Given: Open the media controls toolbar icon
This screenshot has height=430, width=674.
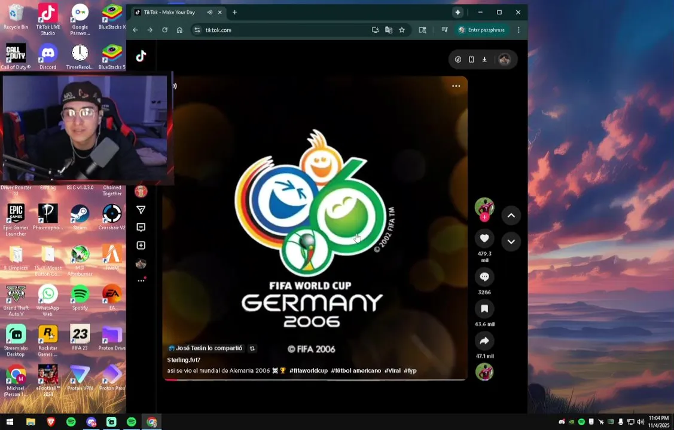Looking at the screenshot, I should pos(444,30).
